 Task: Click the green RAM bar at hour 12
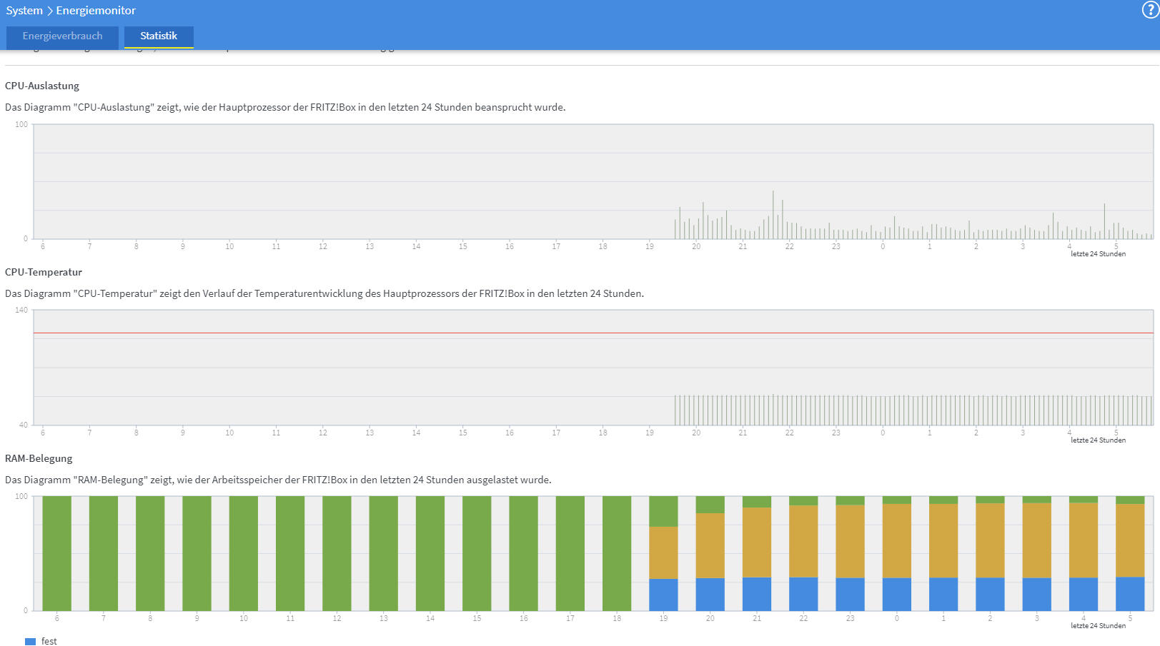(337, 553)
